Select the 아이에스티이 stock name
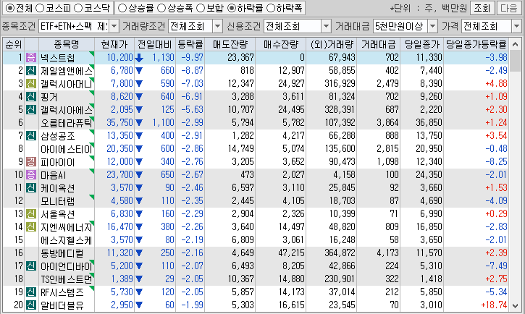The image size is (525, 314). pyautogui.click(x=66, y=149)
